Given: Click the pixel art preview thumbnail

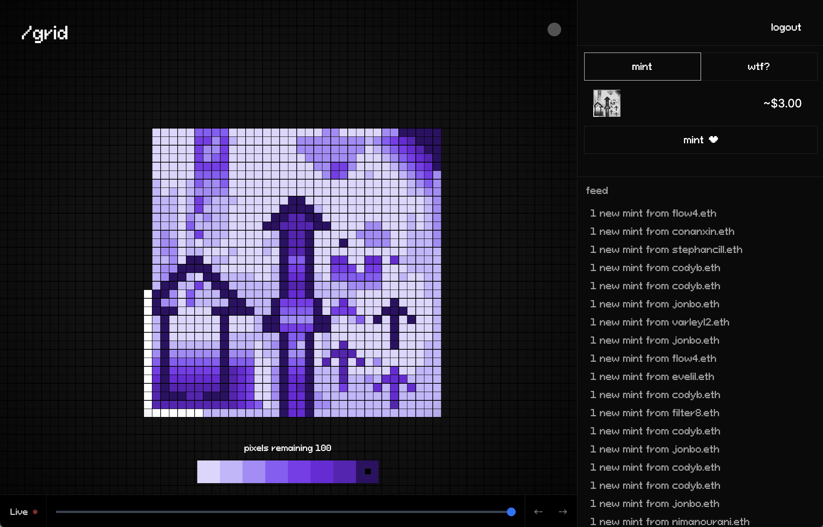Looking at the screenshot, I should (606, 103).
